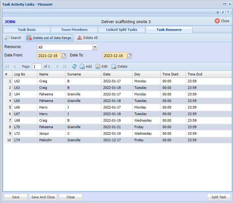Viewport: 233px width, 203px height.
Task: Click the Split Task button
Action: [x=219, y=197]
